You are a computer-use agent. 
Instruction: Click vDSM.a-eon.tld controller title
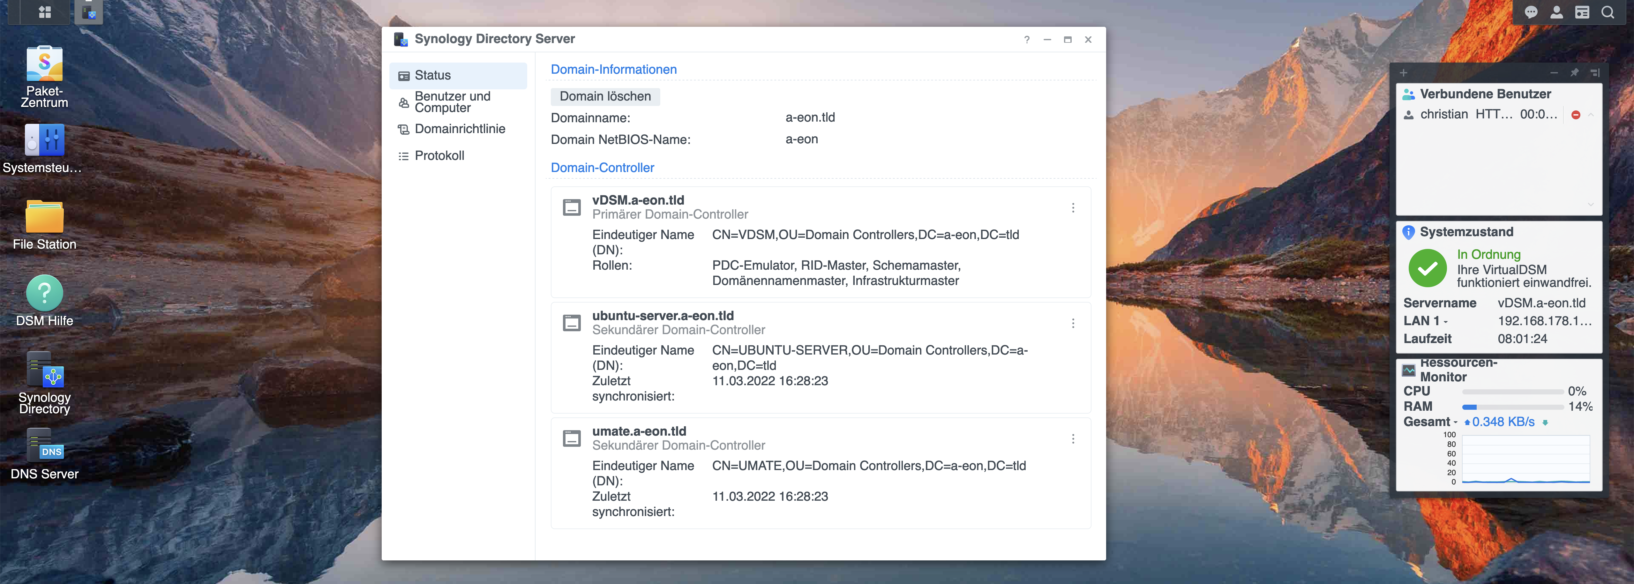638,200
